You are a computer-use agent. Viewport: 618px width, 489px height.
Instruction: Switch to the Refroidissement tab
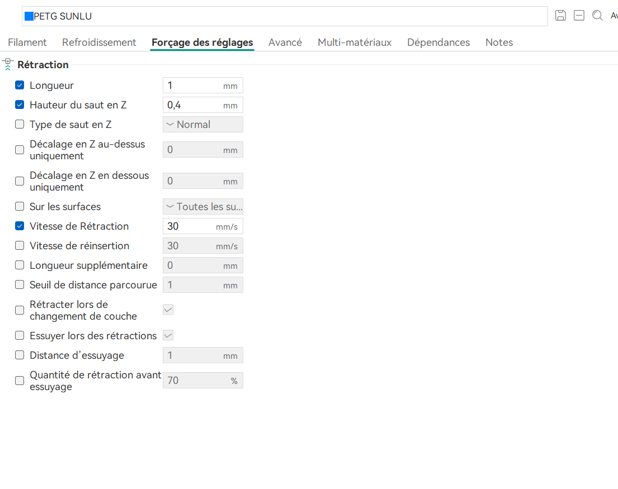click(x=99, y=42)
